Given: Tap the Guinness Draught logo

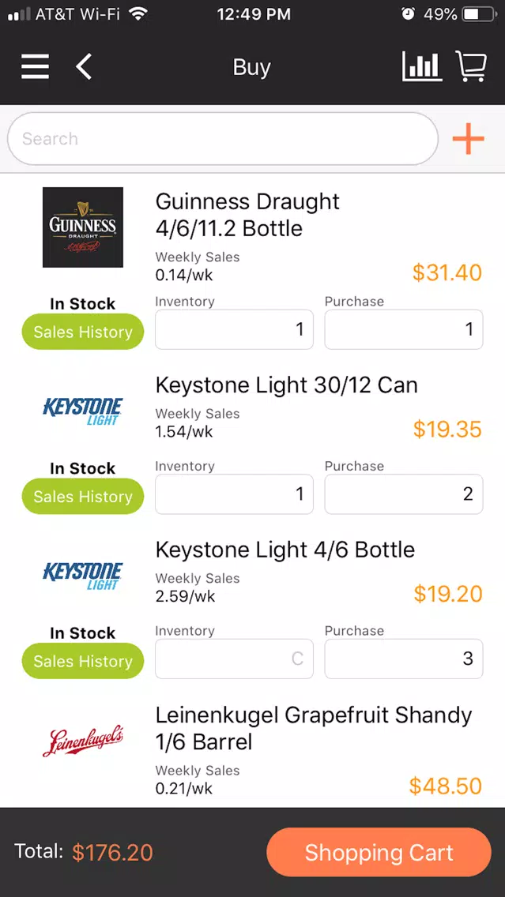Looking at the screenshot, I should 83,227.
